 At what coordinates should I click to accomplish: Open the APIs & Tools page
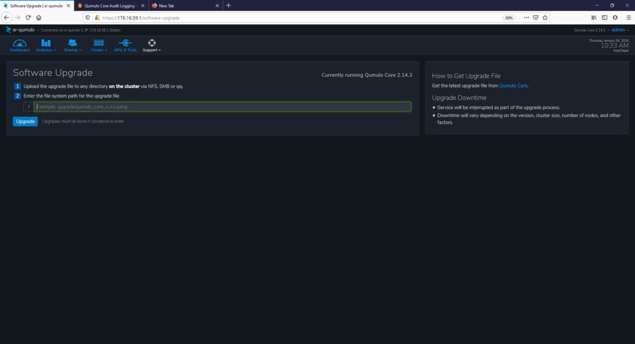125,46
